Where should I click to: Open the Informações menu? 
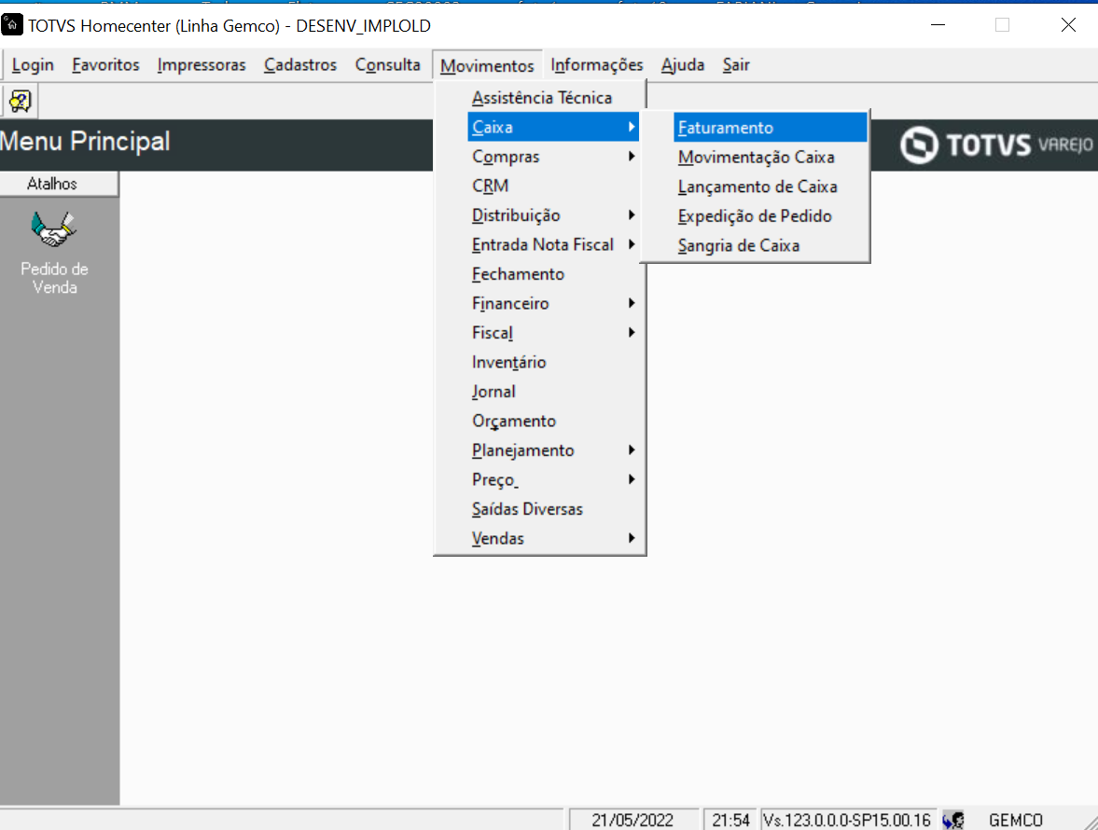tap(597, 65)
